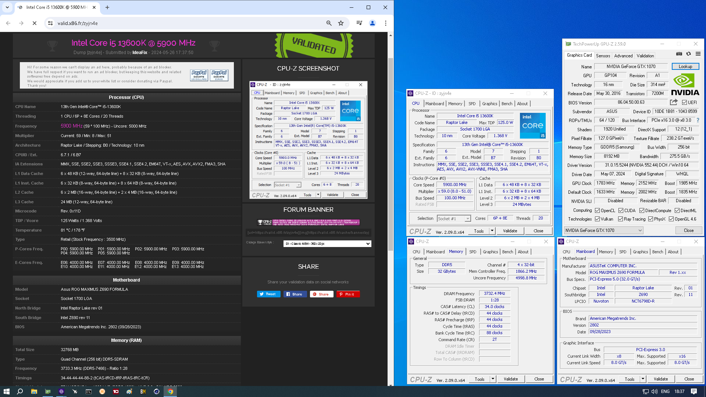The image size is (706, 397).
Task: Click the Bus Interface question mark icon
Action: [x=698, y=120]
